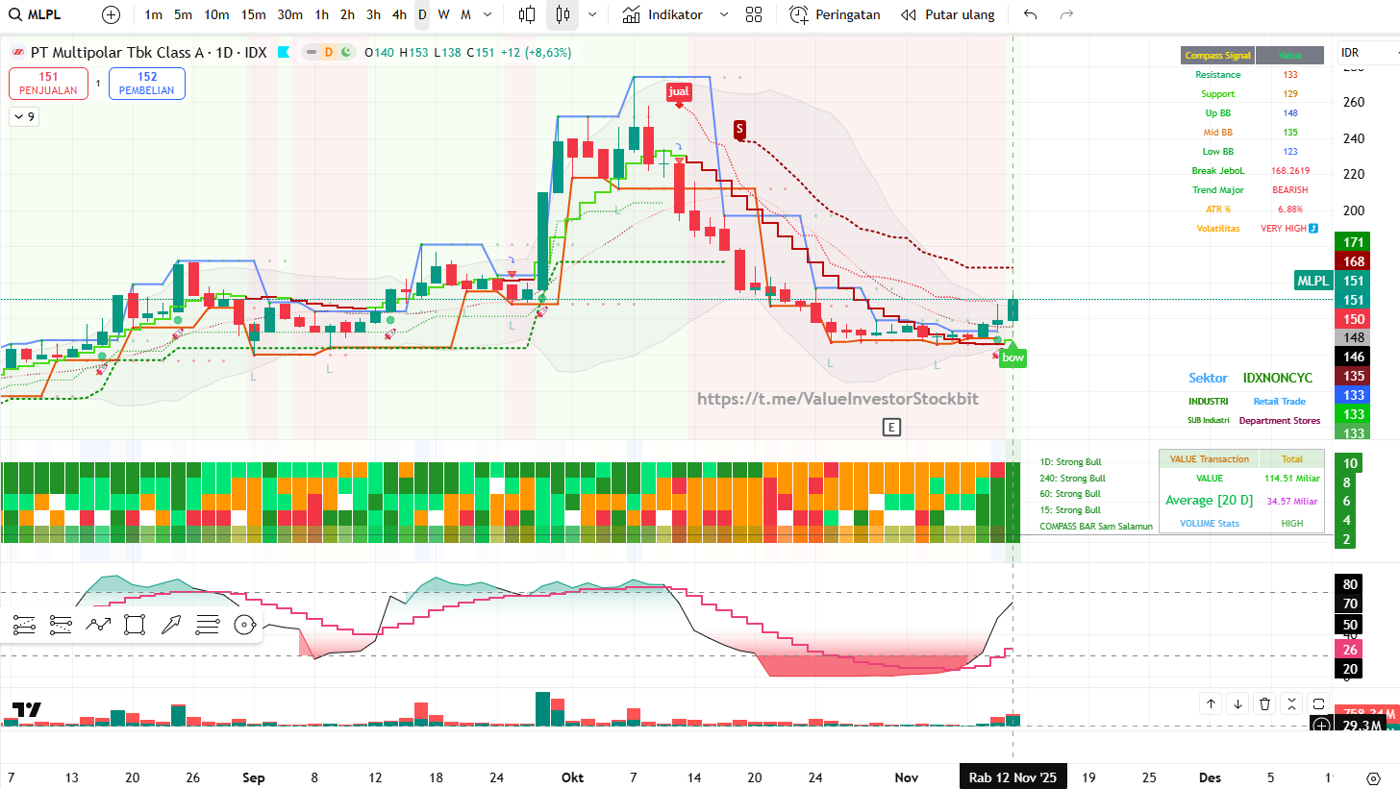Create an alert with Peringatan
The image size is (1400, 789).
pos(835,14)
